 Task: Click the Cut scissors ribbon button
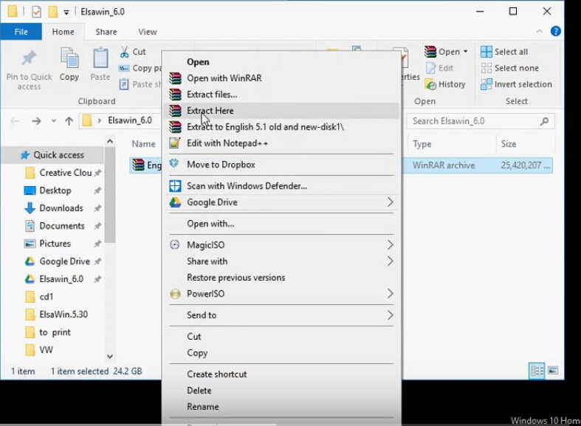[x=133, y=52]
